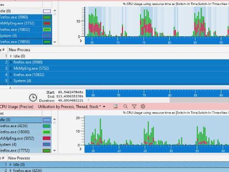Click swatch for firefox.exe (18080) in lower legend
Viewport: 229px width, 172px height.
coord(47,132)
